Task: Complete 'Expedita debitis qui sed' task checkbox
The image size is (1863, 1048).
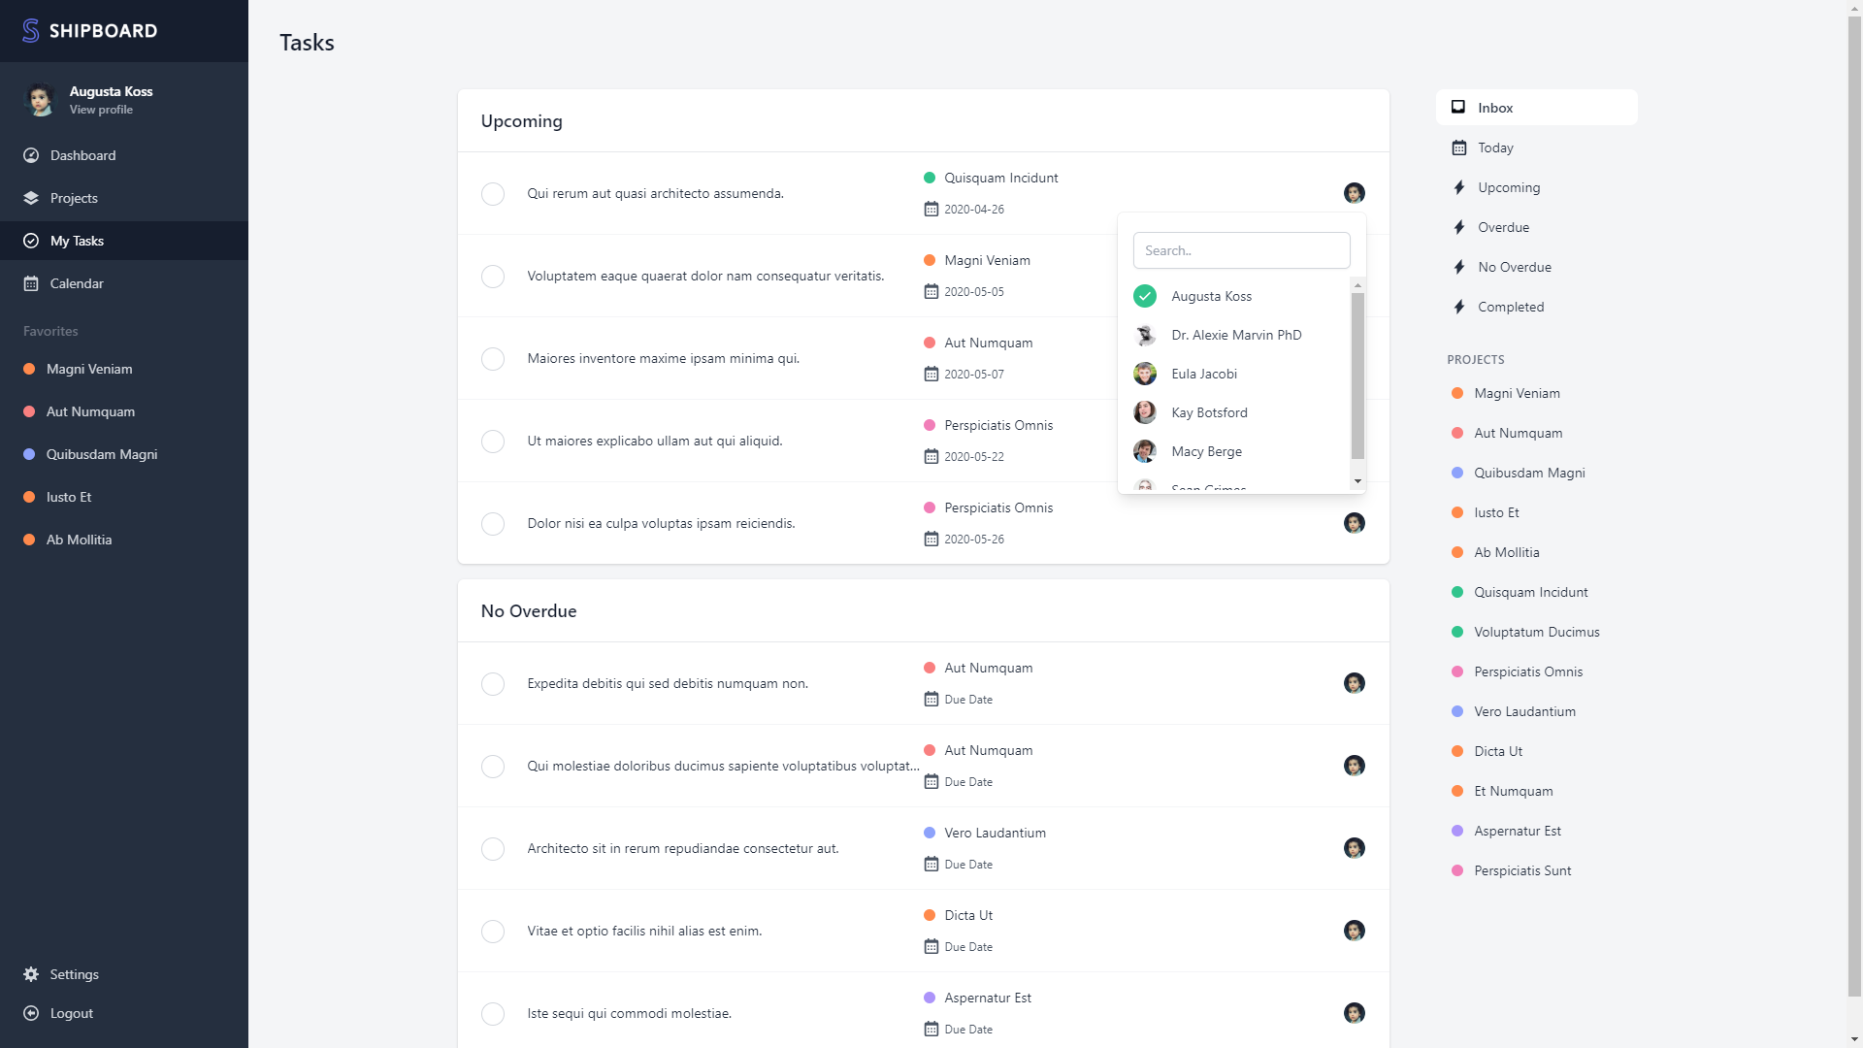Action: coord(493,684)
